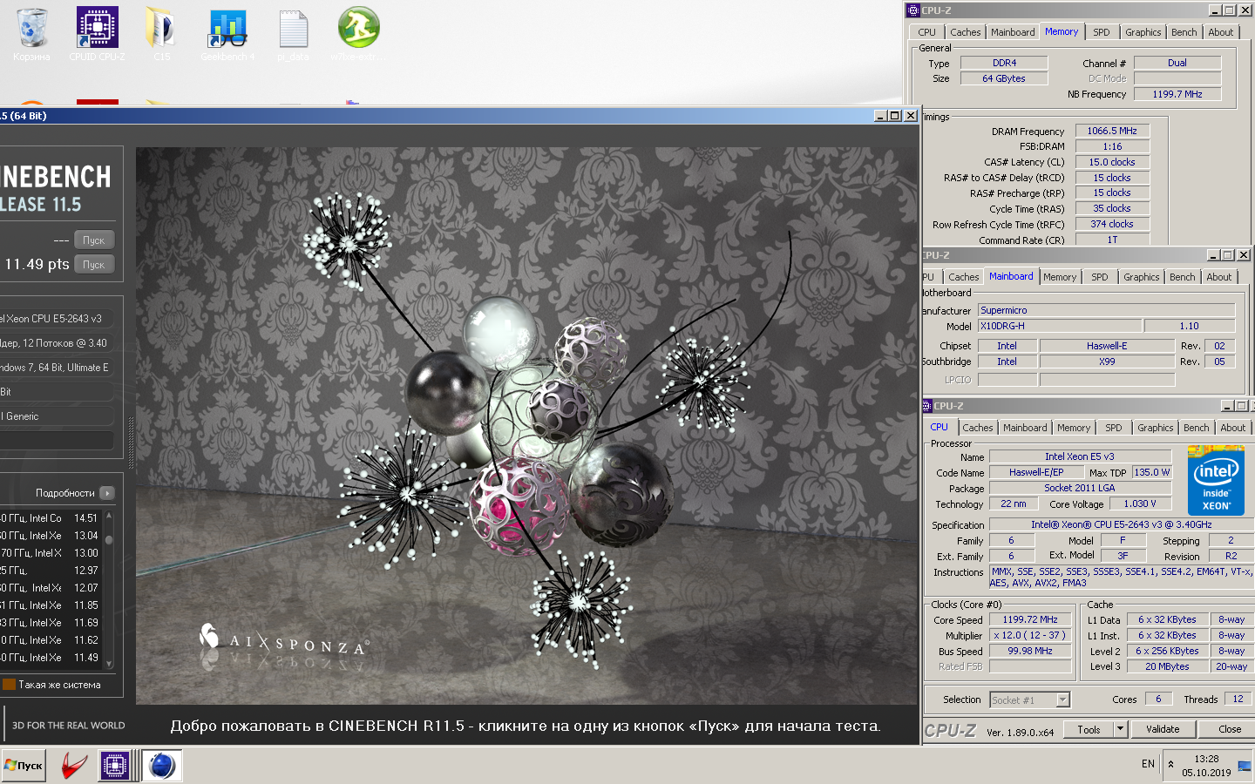Click the orange Такая же система swatch
This screenshot has width=1255, height=784.
click(10, 685)
